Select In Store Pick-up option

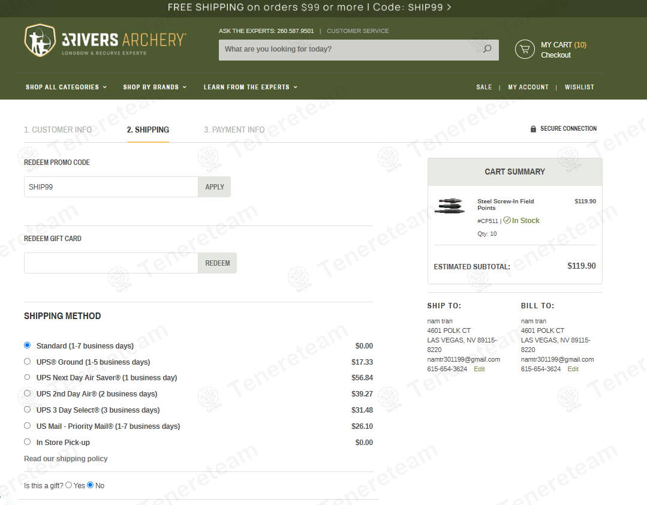point(27,442)
